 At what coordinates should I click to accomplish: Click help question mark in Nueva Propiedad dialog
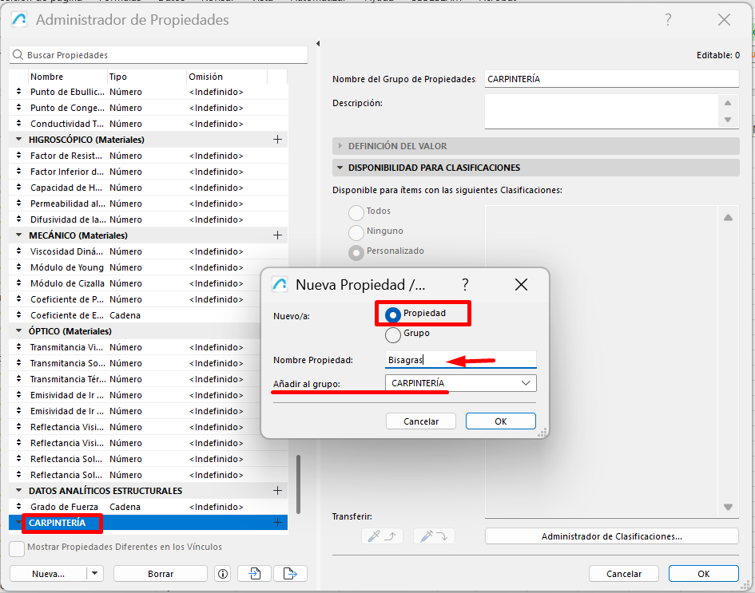pos(465,285)
